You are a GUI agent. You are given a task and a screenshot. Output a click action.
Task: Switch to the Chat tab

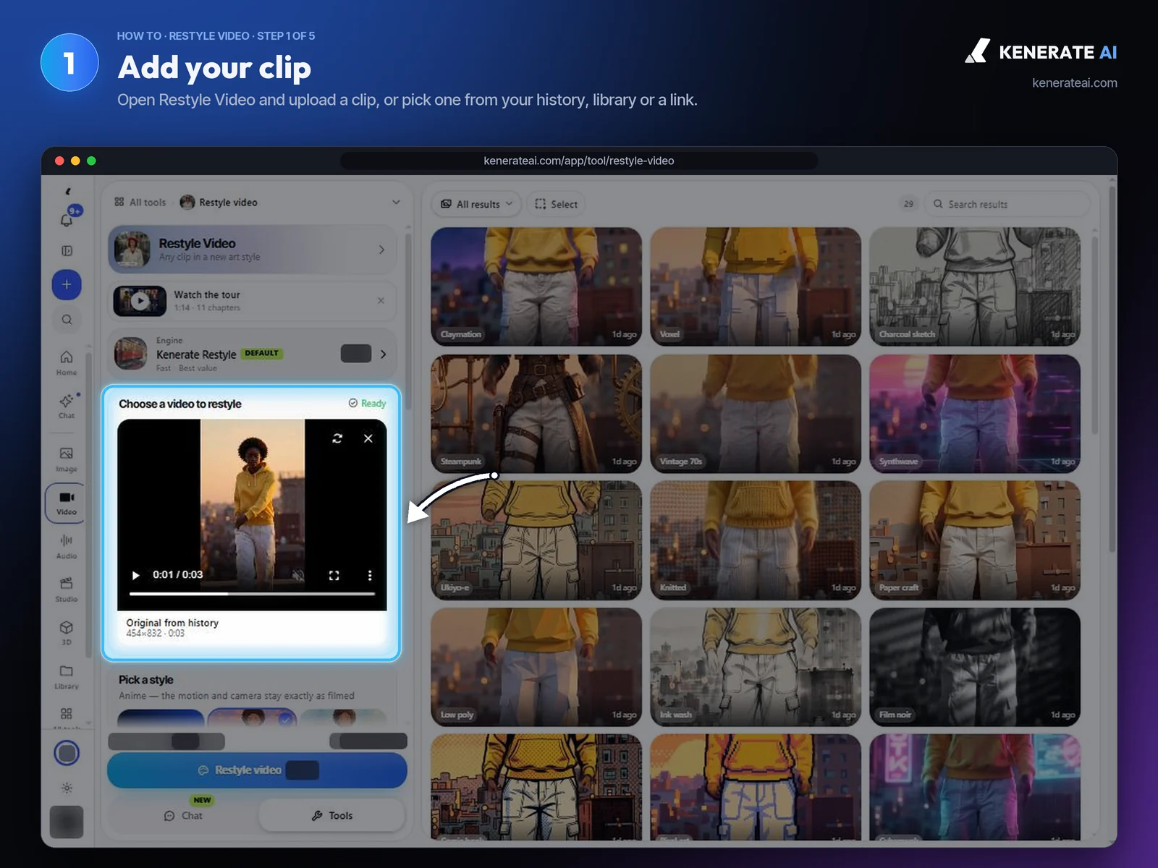184,815
